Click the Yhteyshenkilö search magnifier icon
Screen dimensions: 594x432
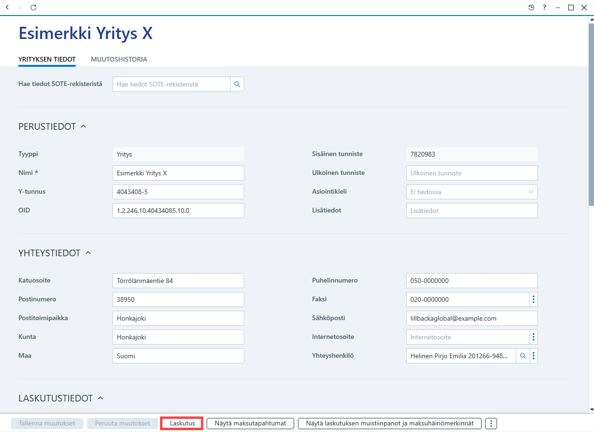[522, 356]
